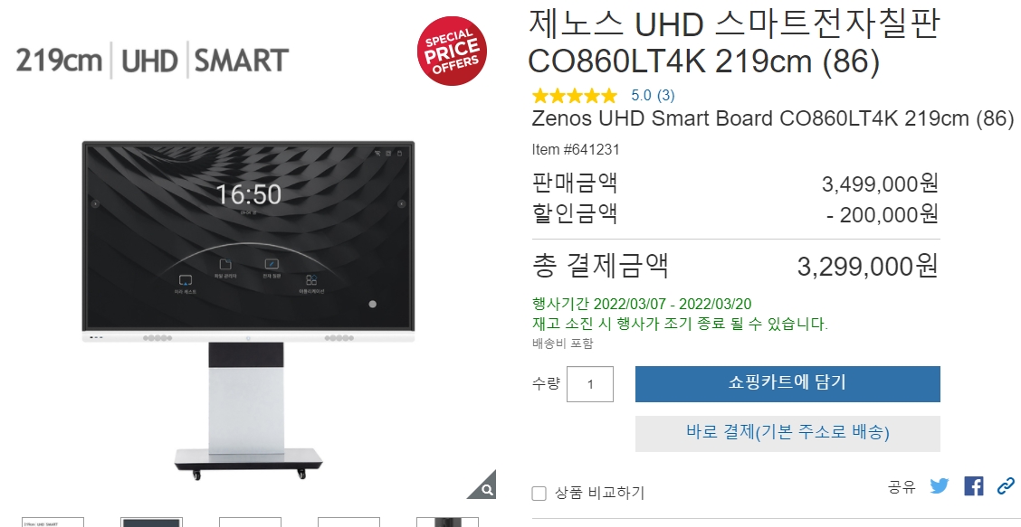
Task: Click 바로 결제(기본 주소로 배송) button
Action: coord(787,433)
